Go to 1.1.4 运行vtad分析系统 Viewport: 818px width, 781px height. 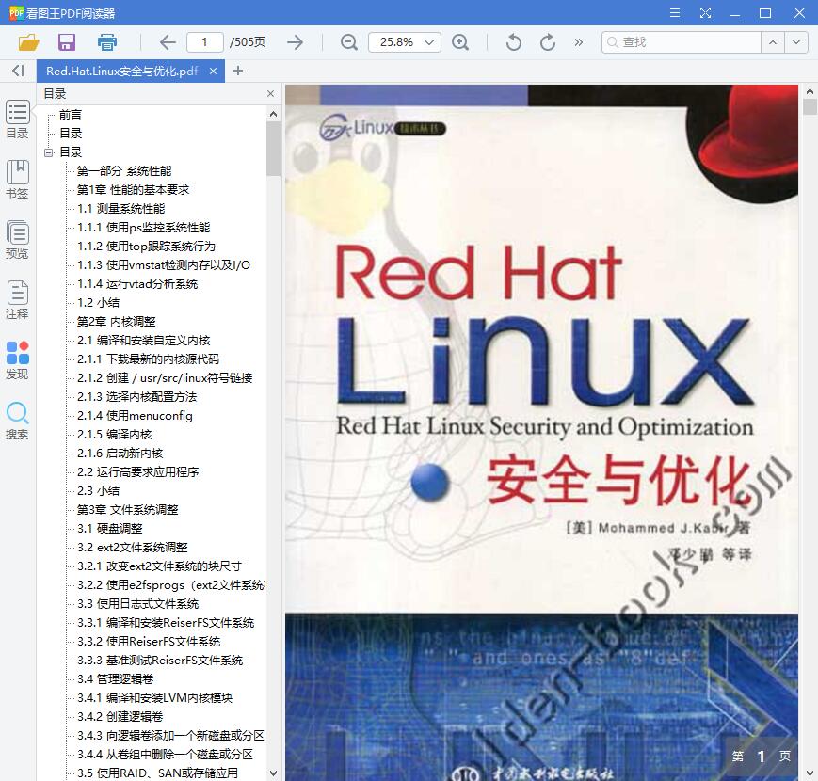(137, 283)
